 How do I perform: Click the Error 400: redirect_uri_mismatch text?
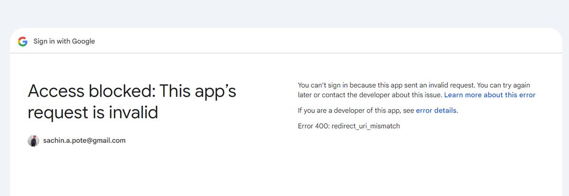coord(349,126)
